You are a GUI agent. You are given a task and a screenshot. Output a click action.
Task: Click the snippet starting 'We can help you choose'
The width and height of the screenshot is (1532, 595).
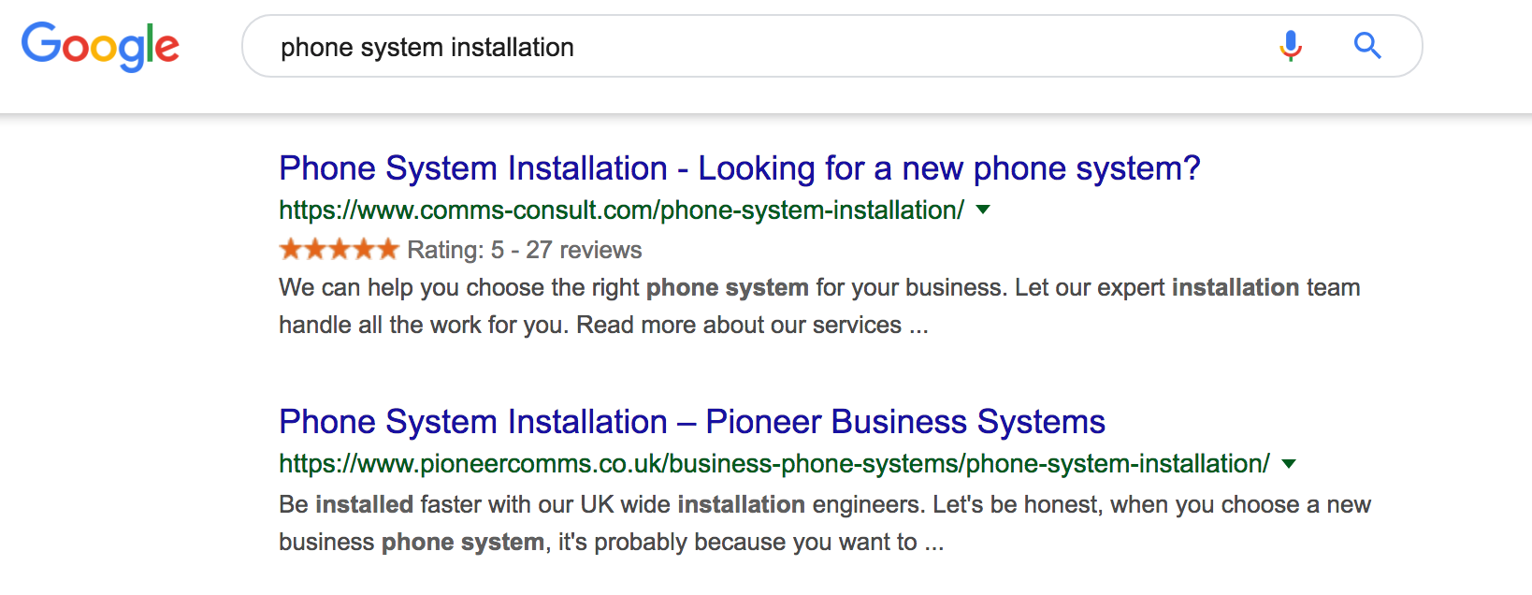(x=819, y=306)
